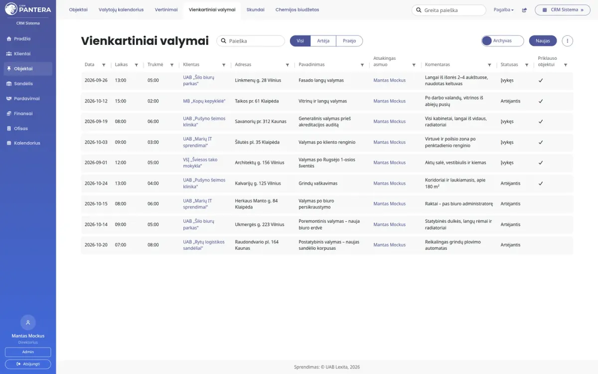Select the Artėja filter option
This screenshot has width=598, height=374.
323,41
